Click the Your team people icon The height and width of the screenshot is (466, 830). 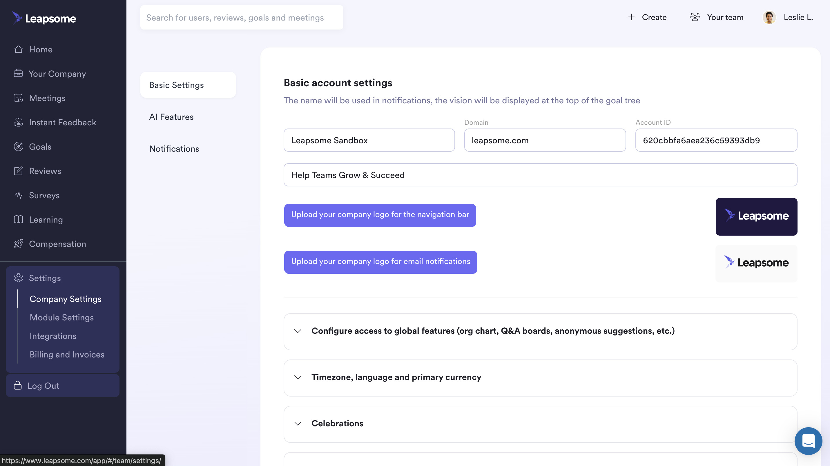[695, 17]
